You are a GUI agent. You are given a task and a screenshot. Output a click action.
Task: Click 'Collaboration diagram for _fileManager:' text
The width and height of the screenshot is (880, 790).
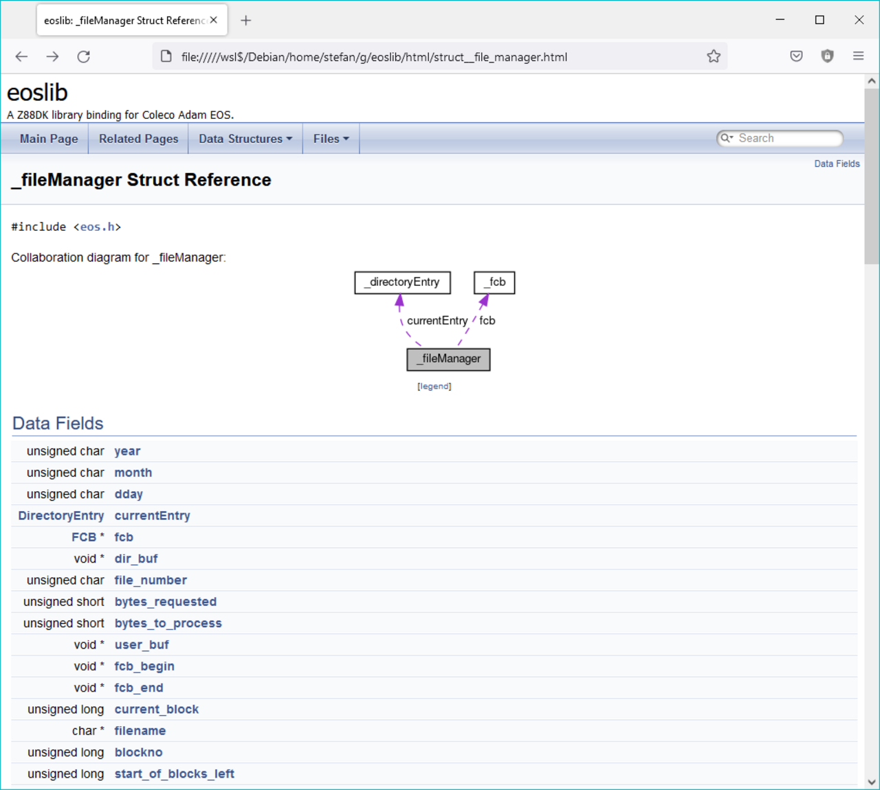point(118,258)
